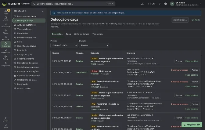205x130 pixels.
Task: Switch to the Linha do tempo tab
Action: pyautogui.click(x=81, y=34)
